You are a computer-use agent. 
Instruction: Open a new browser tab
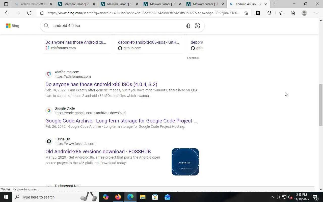point(274,4)
